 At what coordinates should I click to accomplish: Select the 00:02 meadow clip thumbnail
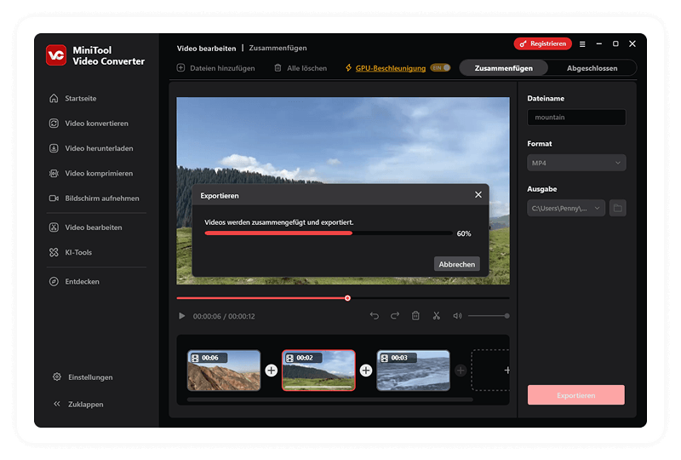click(318, 371)
